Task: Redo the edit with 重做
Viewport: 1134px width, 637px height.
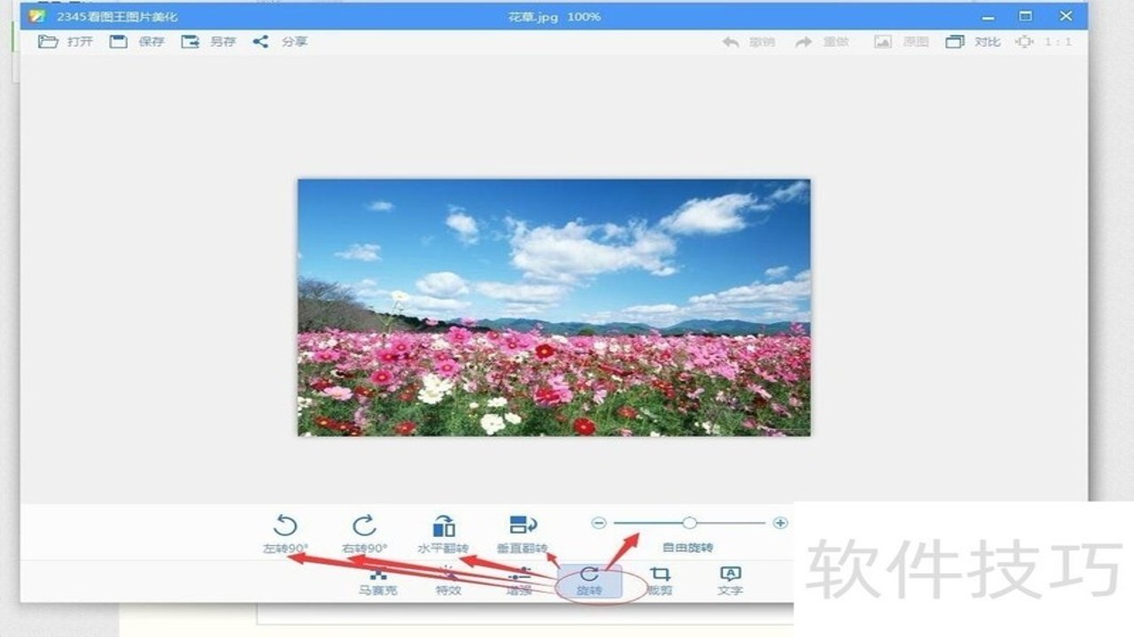Action: (x=822, y=42)
